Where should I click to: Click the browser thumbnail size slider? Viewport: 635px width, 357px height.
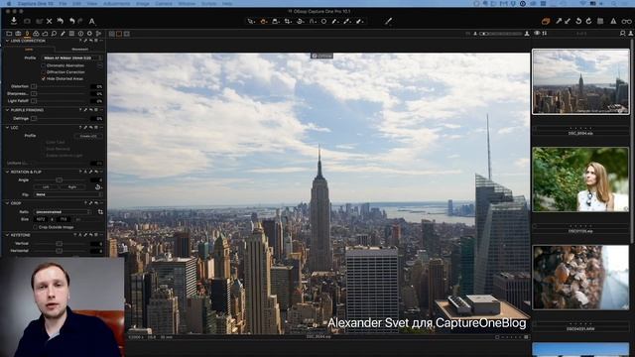500,34
